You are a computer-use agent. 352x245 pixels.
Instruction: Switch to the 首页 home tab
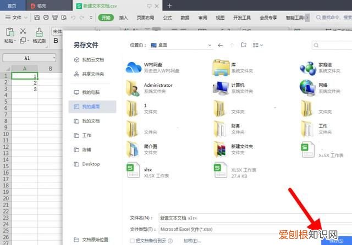(12, 5)
